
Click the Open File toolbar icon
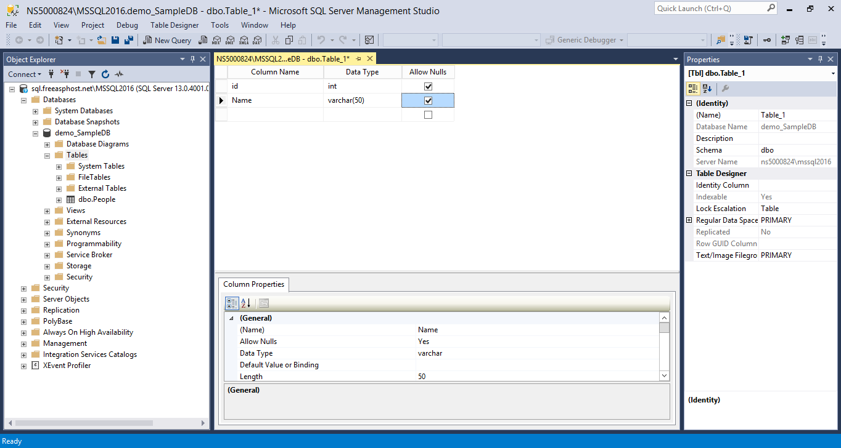(102, 40)
